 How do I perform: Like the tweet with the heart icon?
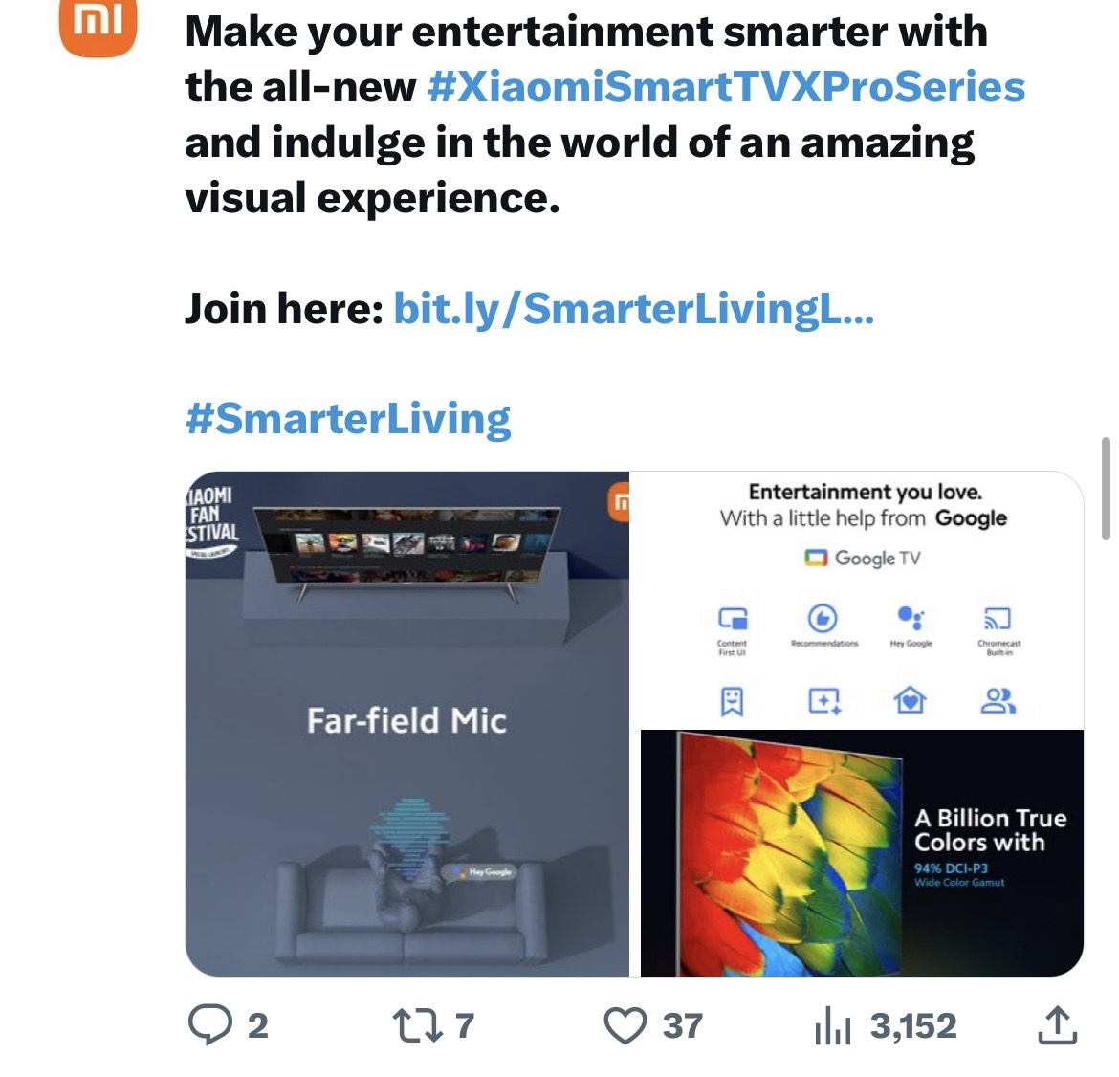[625, 1025]
